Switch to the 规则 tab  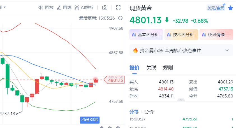click(x=168, y=68)
